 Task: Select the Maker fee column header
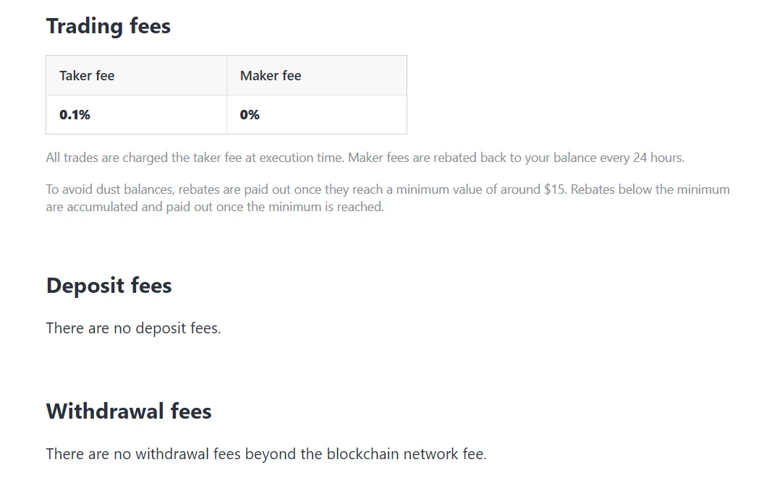(317, 75)
